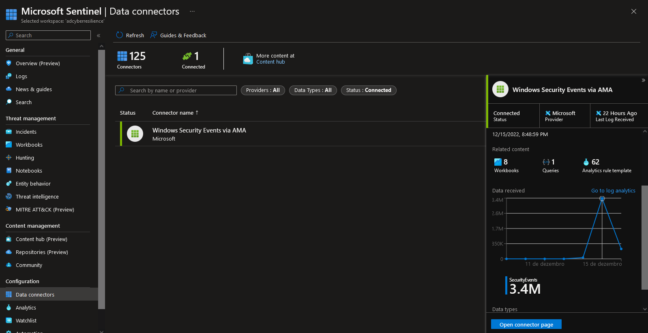Image resolution: width=648 pixels, height=333 pixels.
Task: Click the Notebooks sidebar icon
Action: click(9, 171)
